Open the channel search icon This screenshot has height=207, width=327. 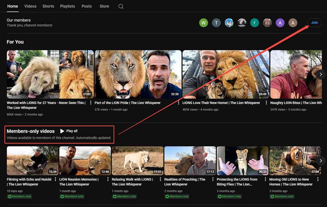click(121, 6)
